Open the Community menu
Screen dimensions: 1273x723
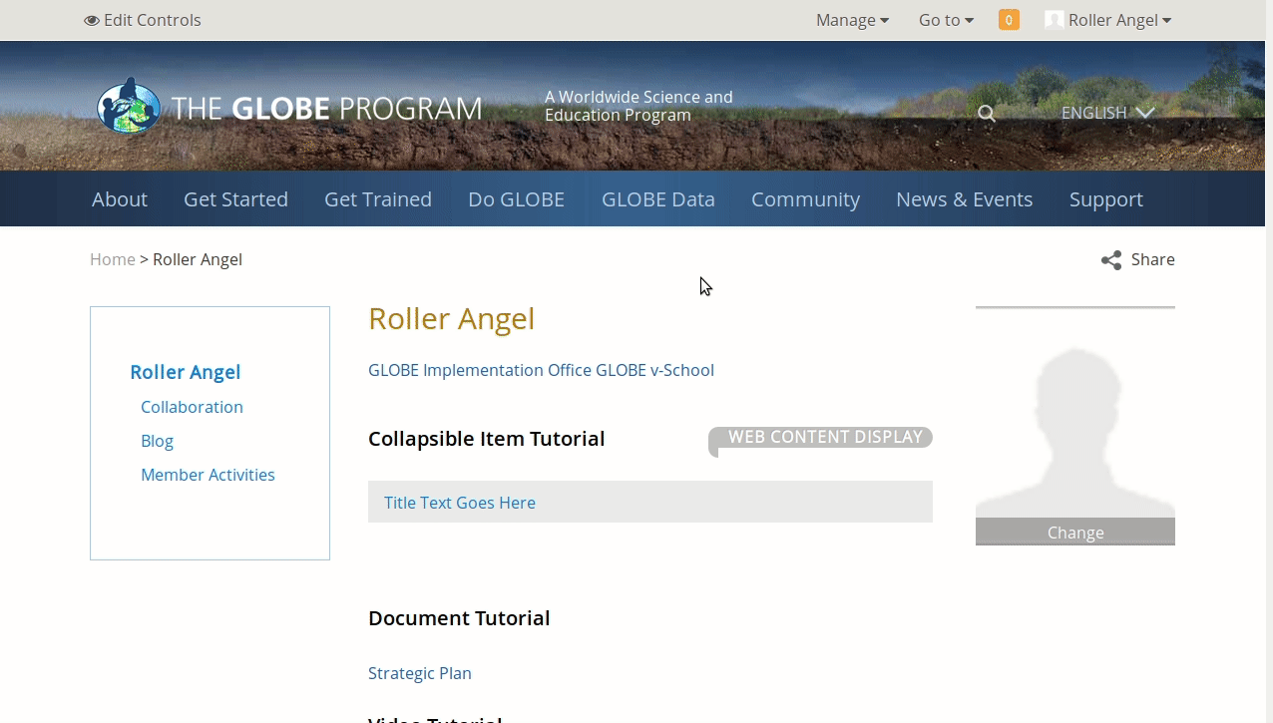pos(805,199)
